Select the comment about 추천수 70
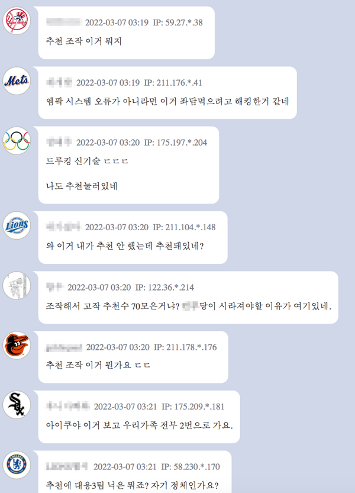355x493 pixels. point(188,306)
